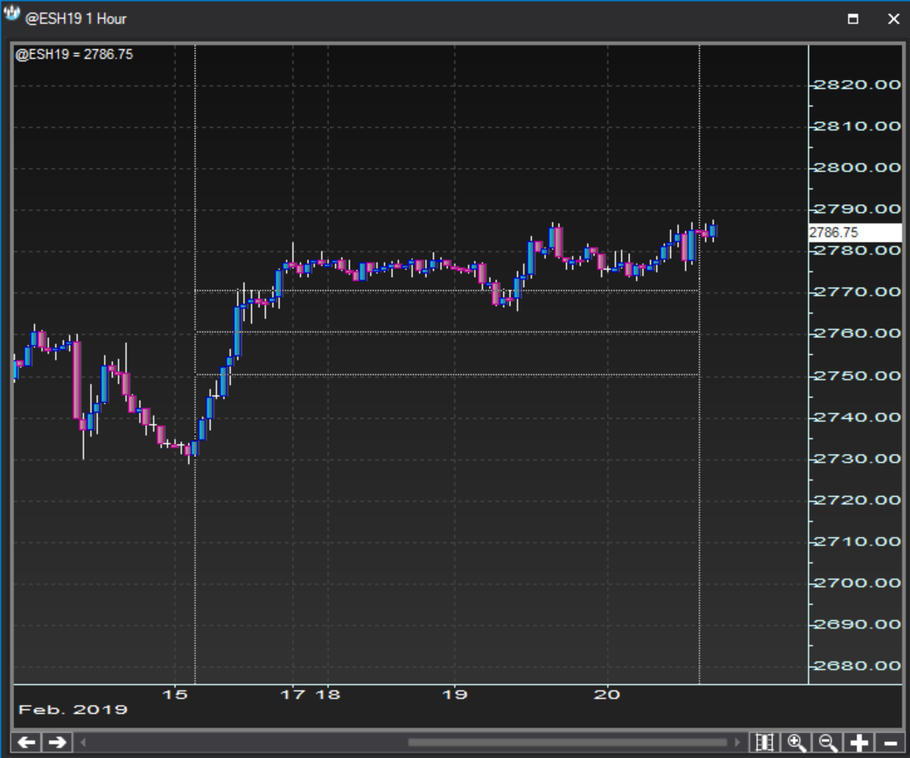Click the date label 15 on time axis
Image resolution: width=910 pixels, height=758 pixels.
[174, 694]
